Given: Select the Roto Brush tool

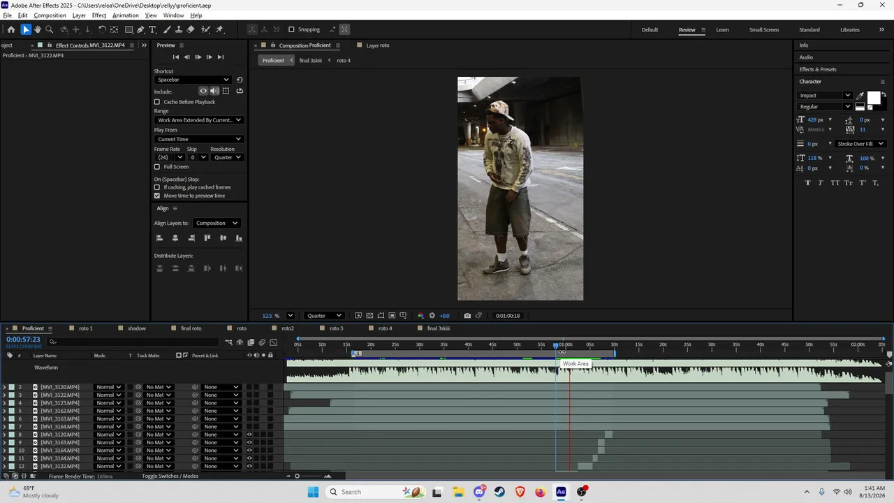Looking at the screenshot, I should 206,29.
